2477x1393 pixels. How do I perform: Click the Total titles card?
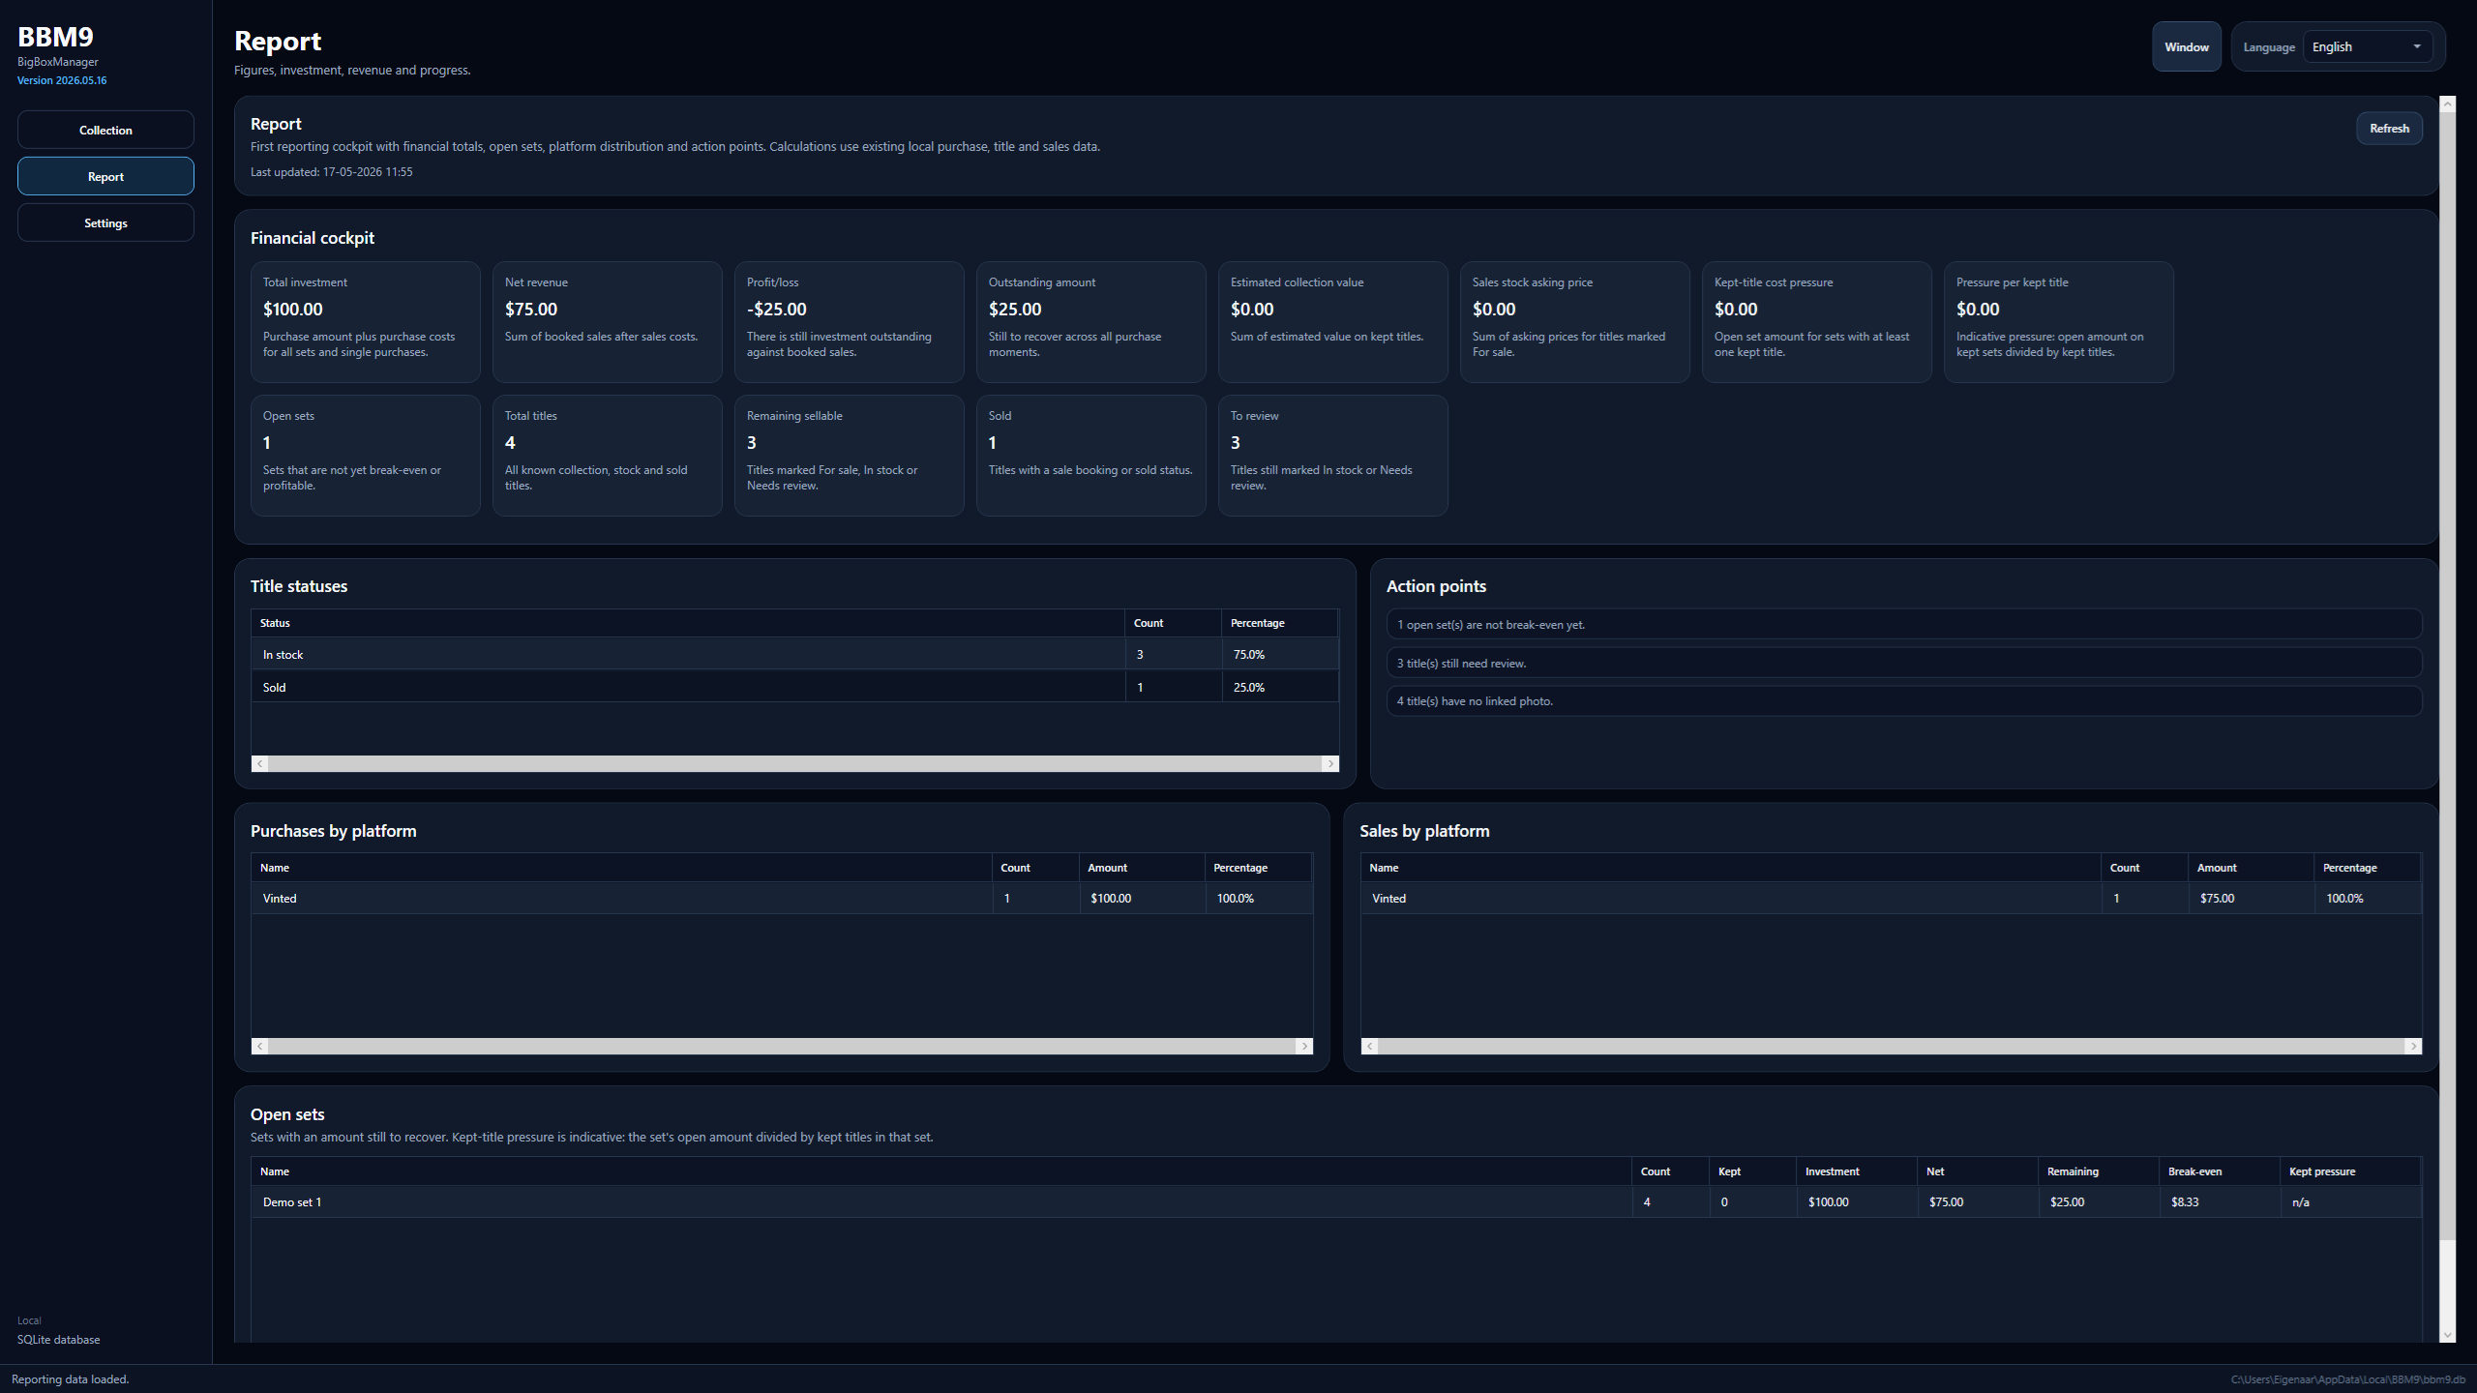pyautogui.click(x=608, y=455)
